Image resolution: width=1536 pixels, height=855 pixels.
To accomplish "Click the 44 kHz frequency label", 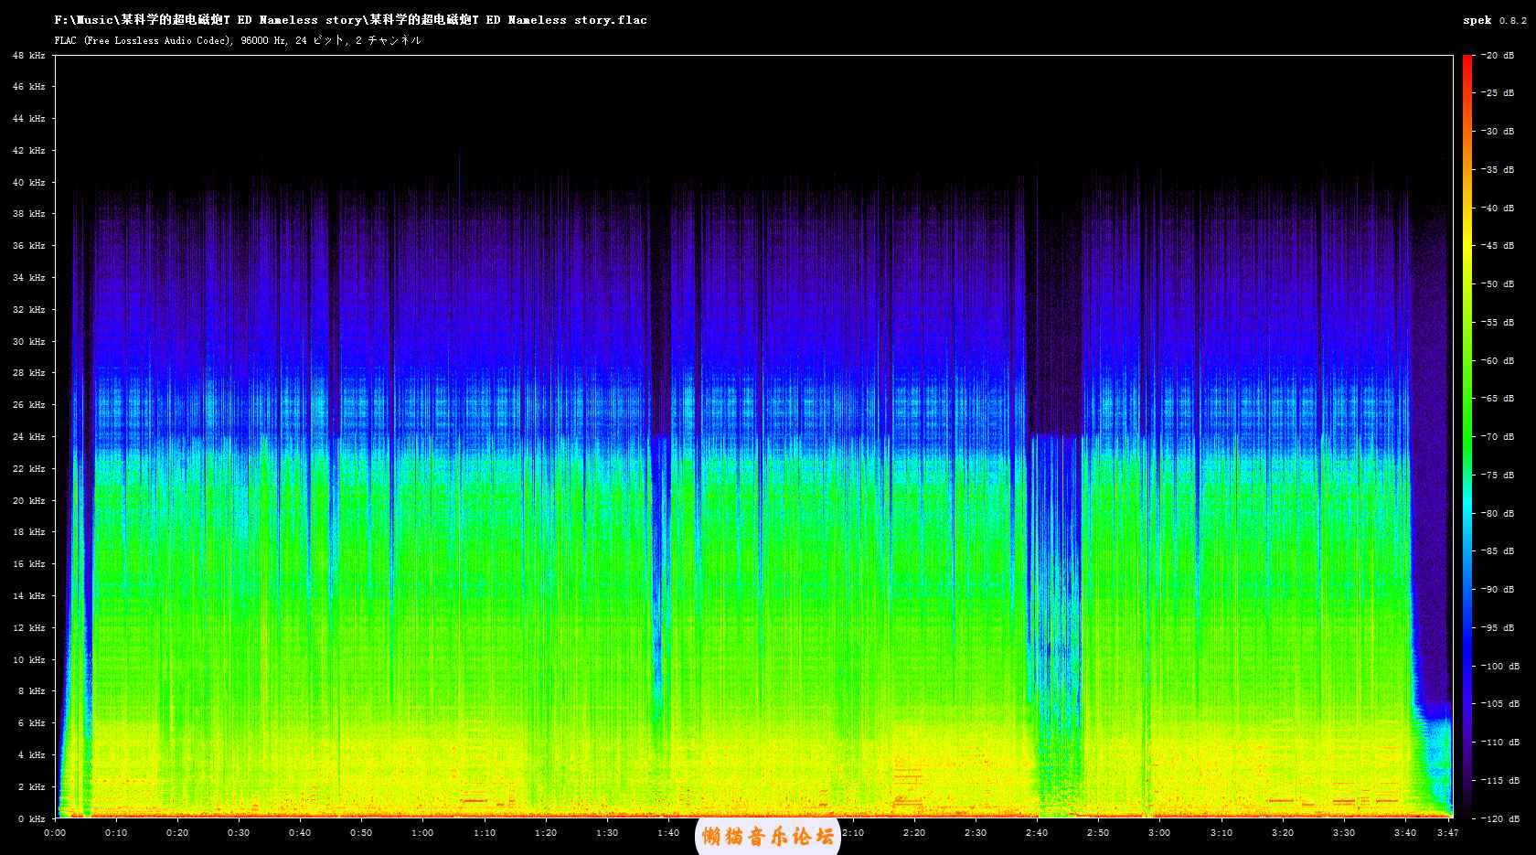I will 29,119.
